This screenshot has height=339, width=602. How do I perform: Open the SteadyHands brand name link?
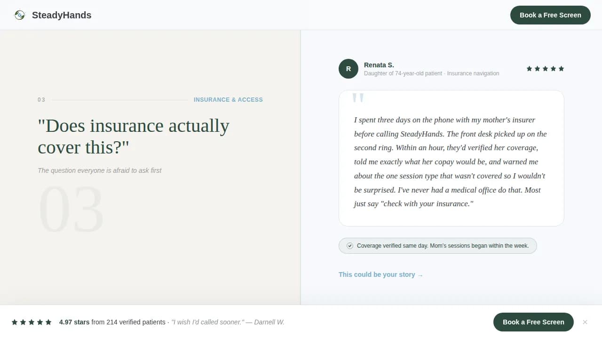pos(62,15)
